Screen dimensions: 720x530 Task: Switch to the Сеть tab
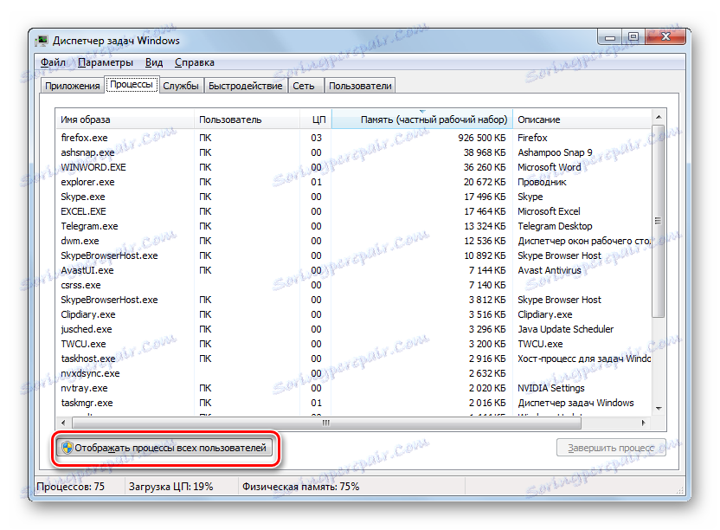(304, 86)
